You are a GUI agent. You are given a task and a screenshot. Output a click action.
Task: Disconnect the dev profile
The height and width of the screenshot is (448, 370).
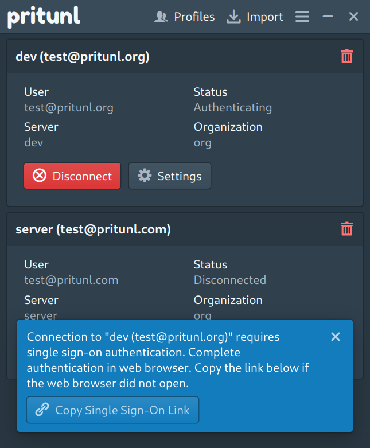[x=72, y=176]
